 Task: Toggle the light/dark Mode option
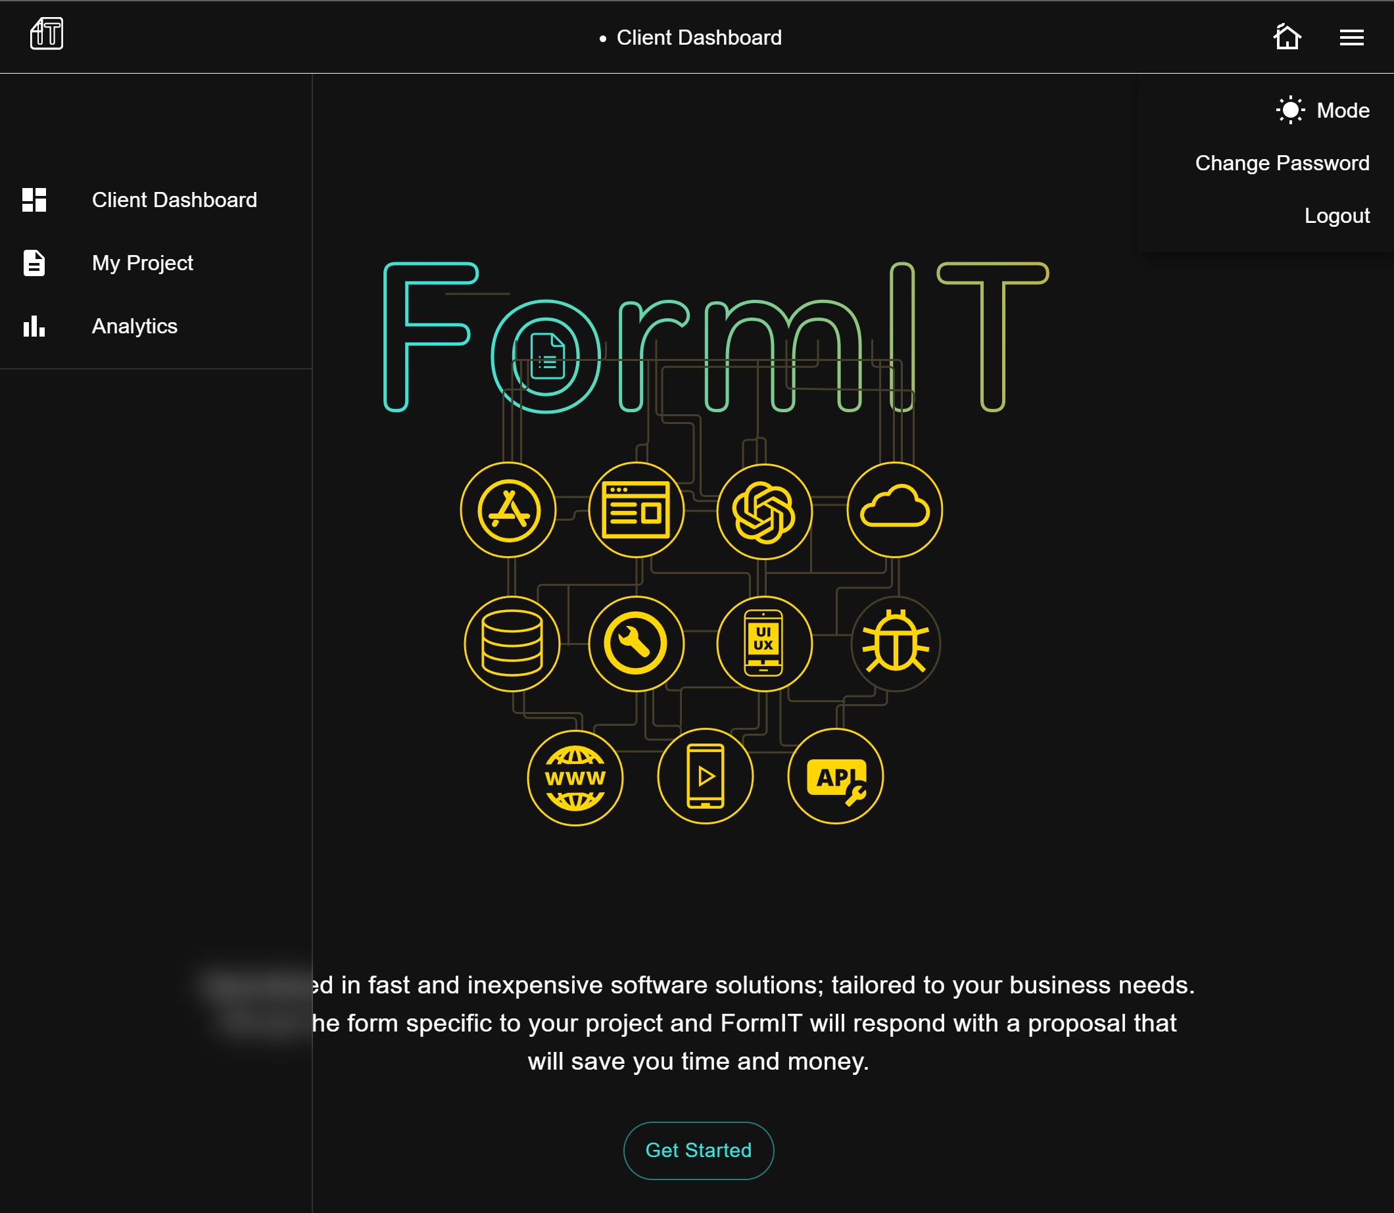pos(1323,110)
